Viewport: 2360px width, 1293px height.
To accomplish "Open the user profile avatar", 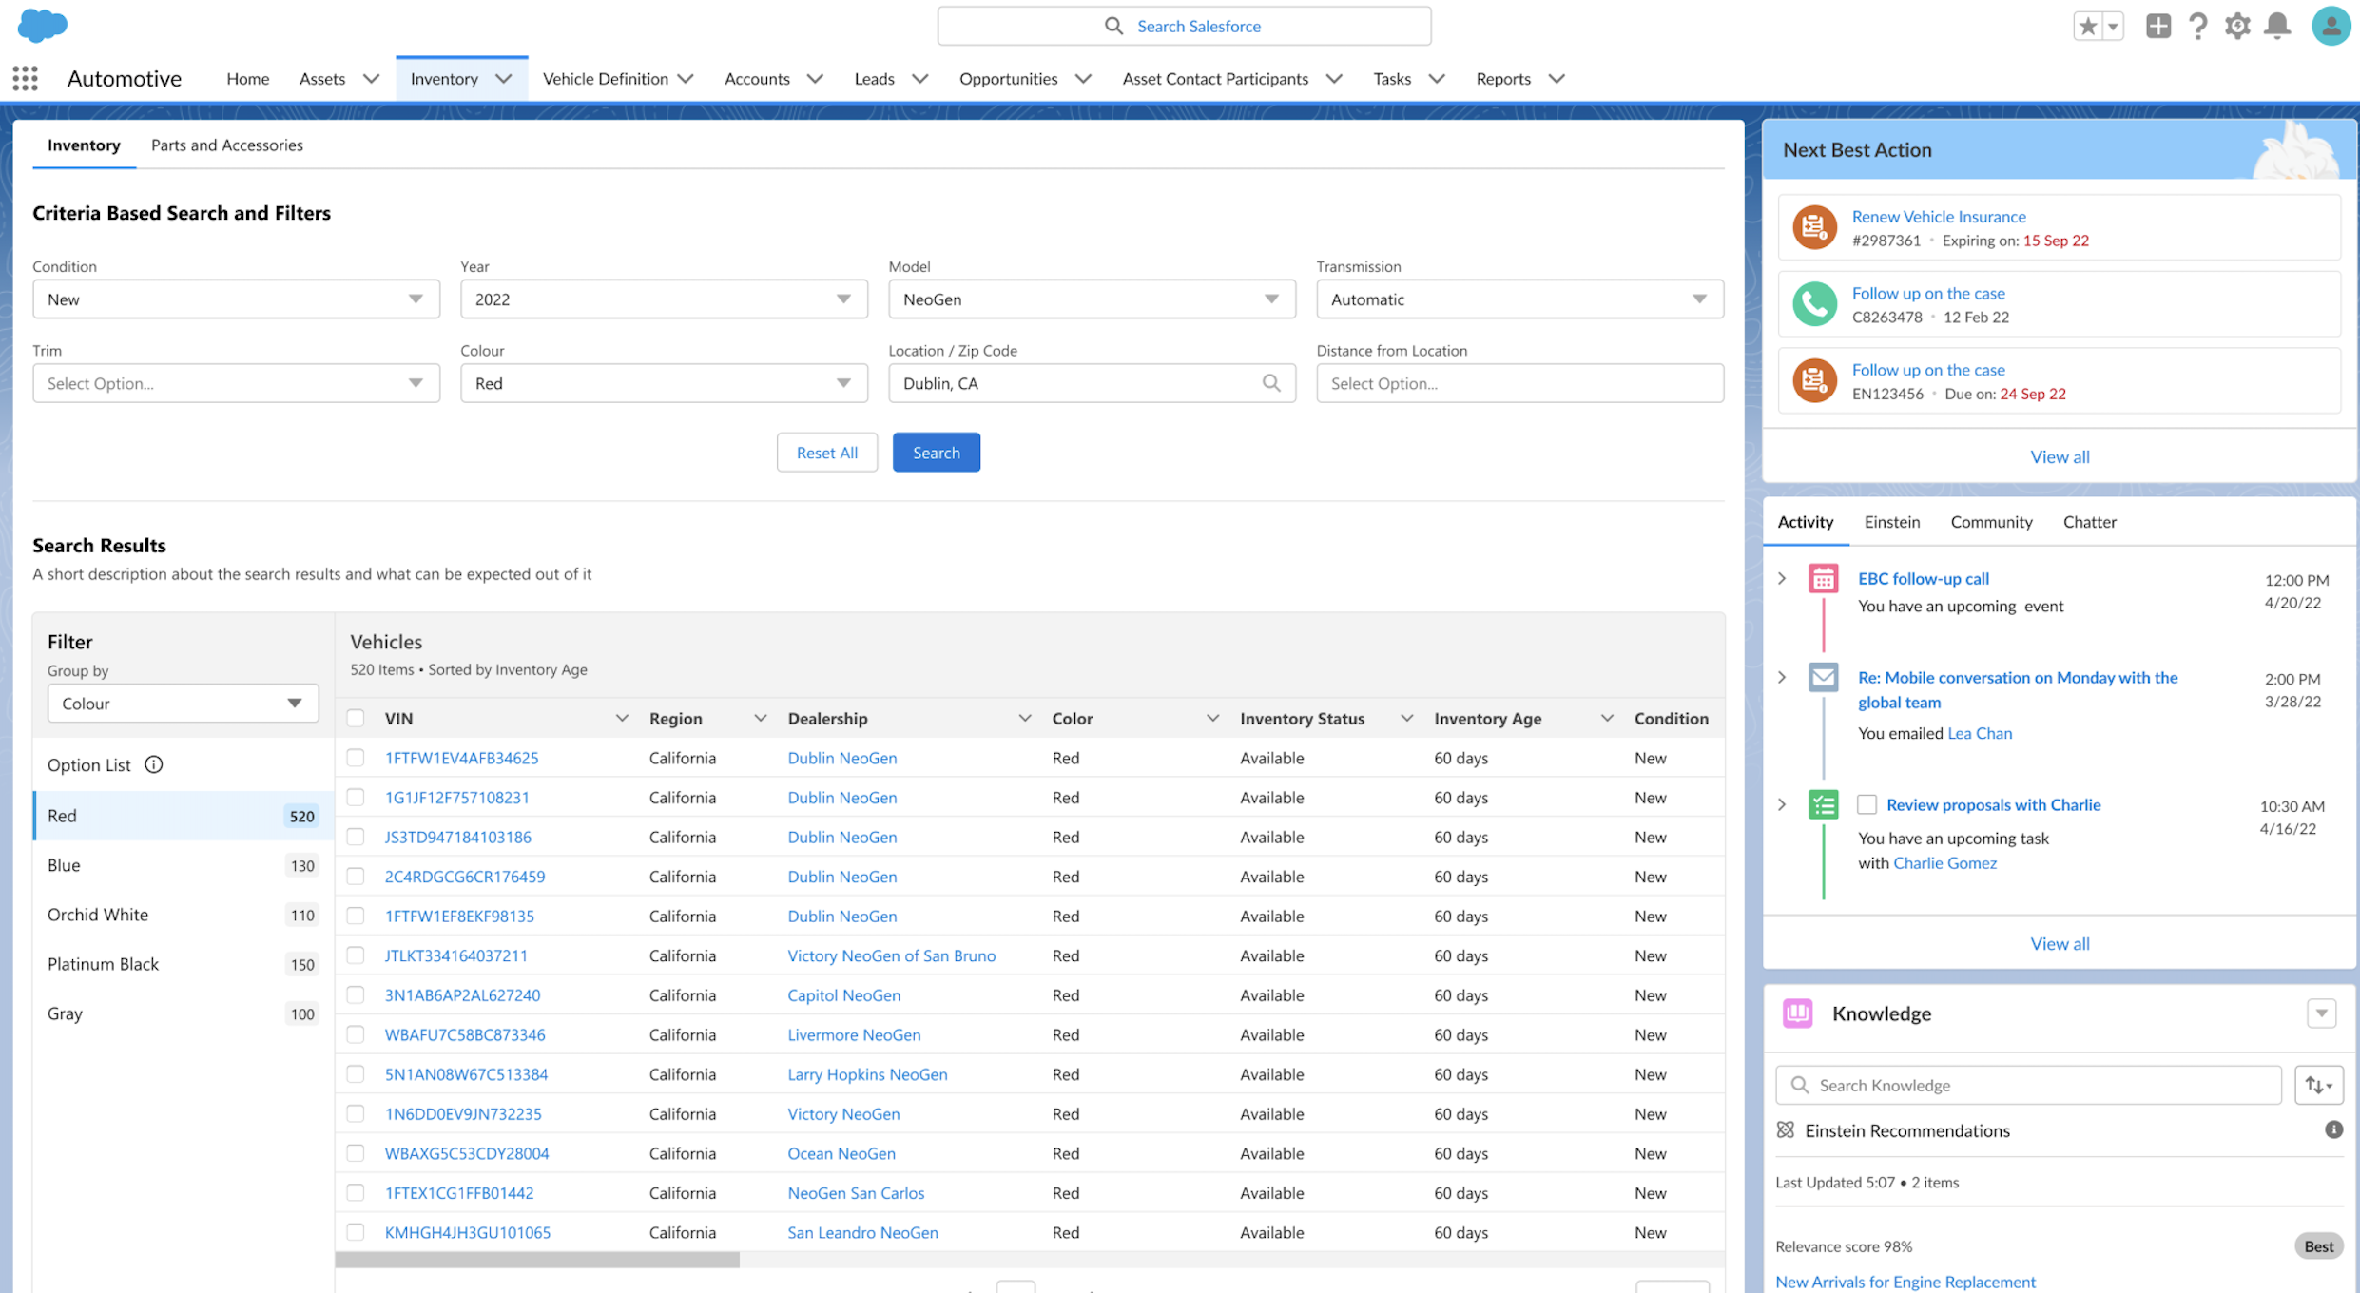I will tap(2331, 26).
